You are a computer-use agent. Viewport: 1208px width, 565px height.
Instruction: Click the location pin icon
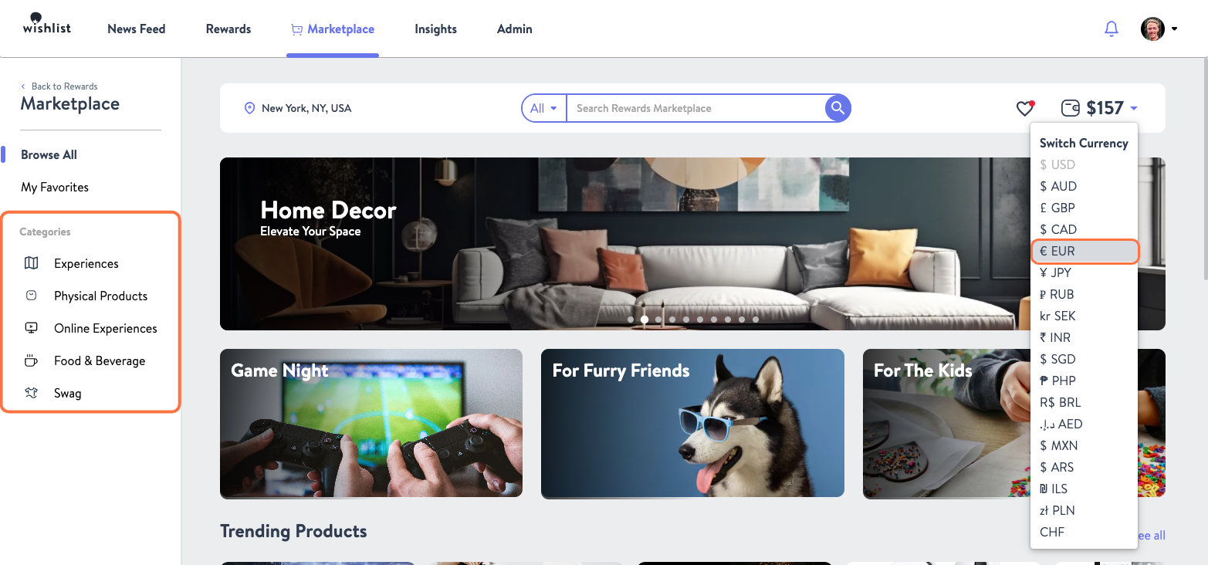249,108
